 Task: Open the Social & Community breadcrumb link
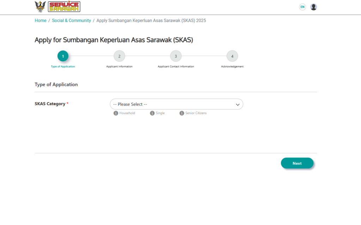pyautogui.click(x=71, y=20)
